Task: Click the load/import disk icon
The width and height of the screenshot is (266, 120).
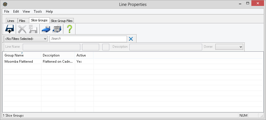Action: pos(10,29)
